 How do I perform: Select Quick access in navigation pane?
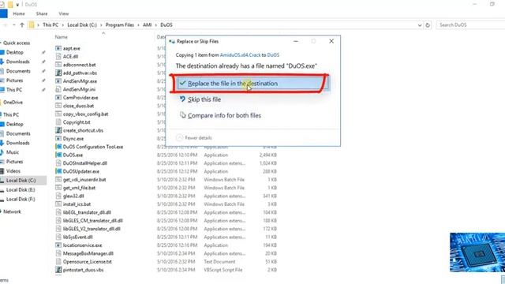tap(17, 43)
